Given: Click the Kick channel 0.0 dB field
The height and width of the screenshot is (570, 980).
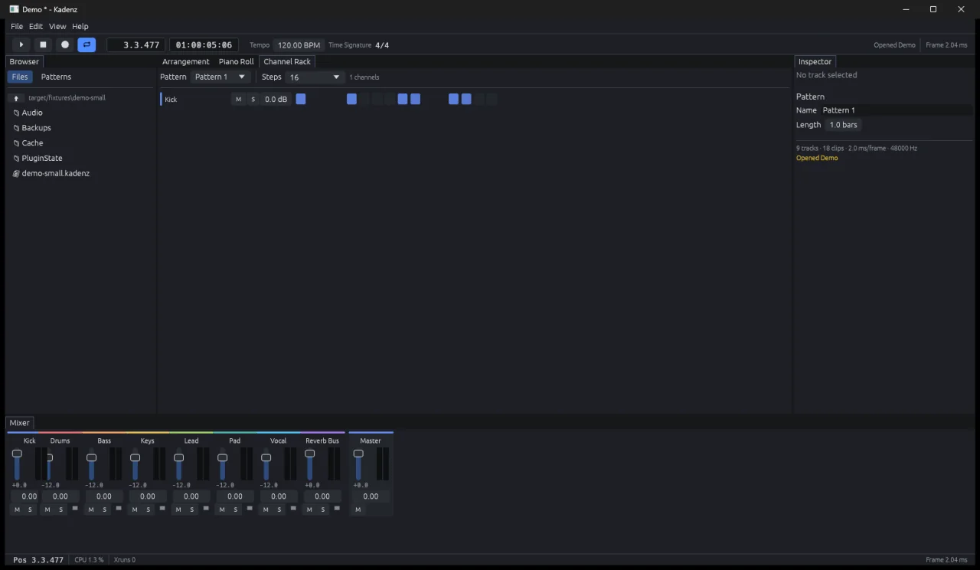Looking at the screenshot, I should click(276, 100).
